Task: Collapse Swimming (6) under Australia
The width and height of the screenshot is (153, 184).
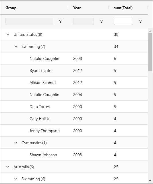Action: pyautogui.click(x=16, y=179)
